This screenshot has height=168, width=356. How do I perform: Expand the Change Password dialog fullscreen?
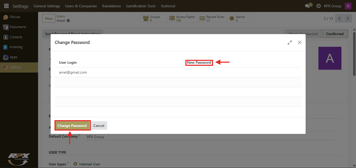click(x=290, y=42)
